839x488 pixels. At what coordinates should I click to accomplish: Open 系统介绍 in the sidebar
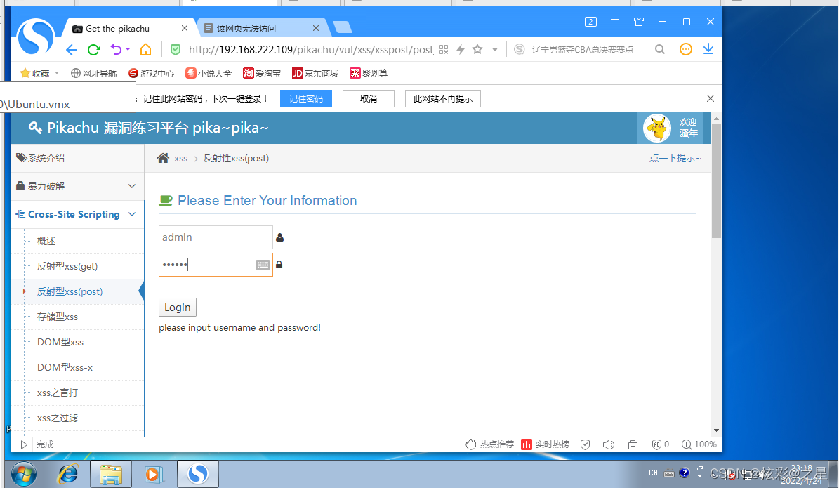(x=78, y=158)
